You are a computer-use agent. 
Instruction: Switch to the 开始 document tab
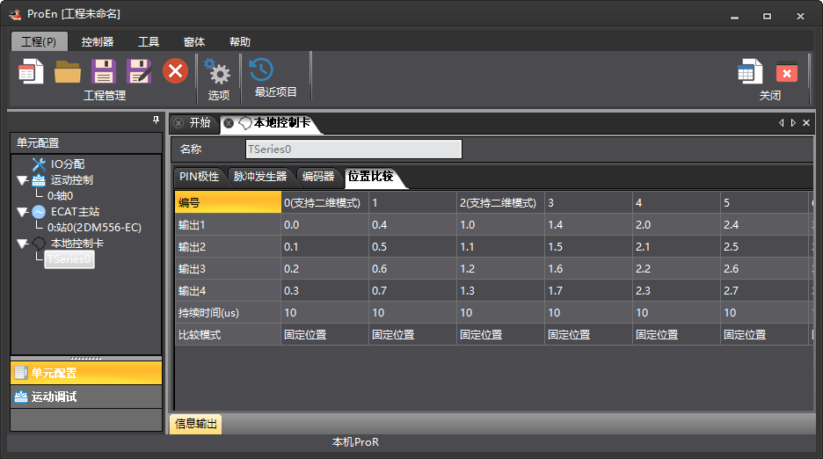(200, 123)
